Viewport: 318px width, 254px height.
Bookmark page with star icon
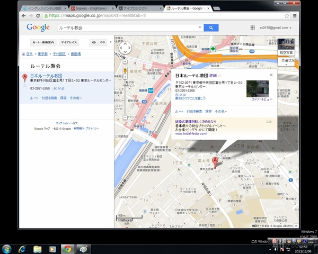(287, 16)
